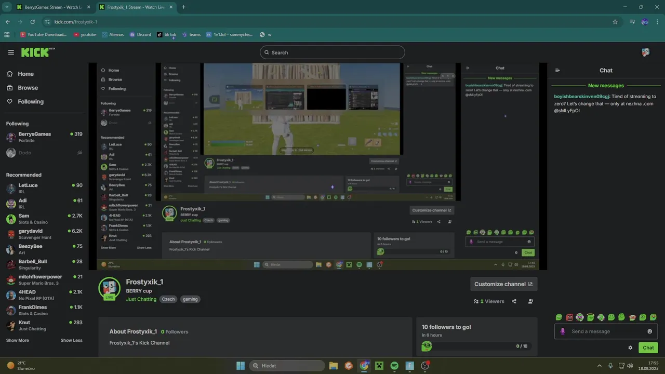Insert the first green emote in the emote row
Screen dimensions: 665x374
coord(559,317)
